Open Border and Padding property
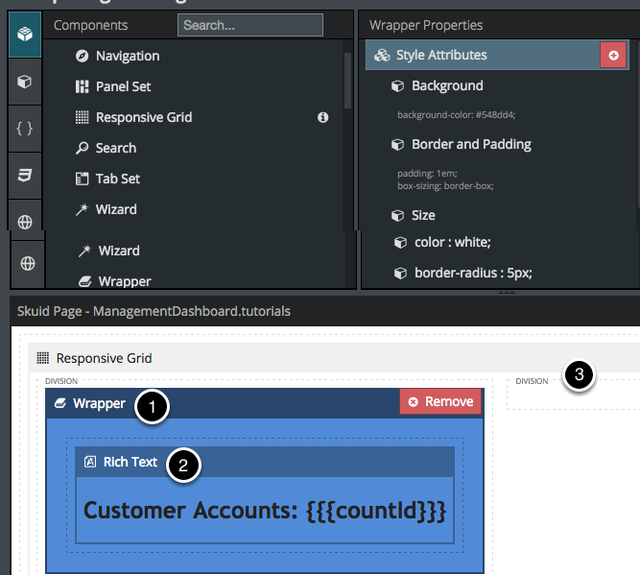640x575 pixels. click(x=470, y=144)
